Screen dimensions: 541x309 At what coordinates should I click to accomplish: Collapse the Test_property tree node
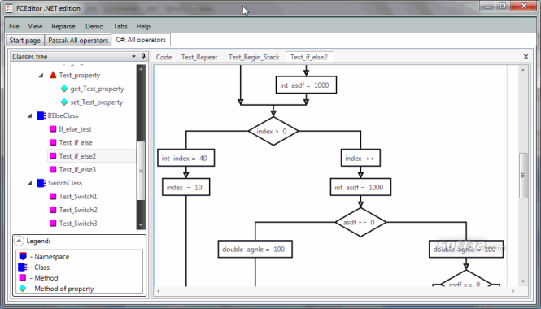coord(41,75)
